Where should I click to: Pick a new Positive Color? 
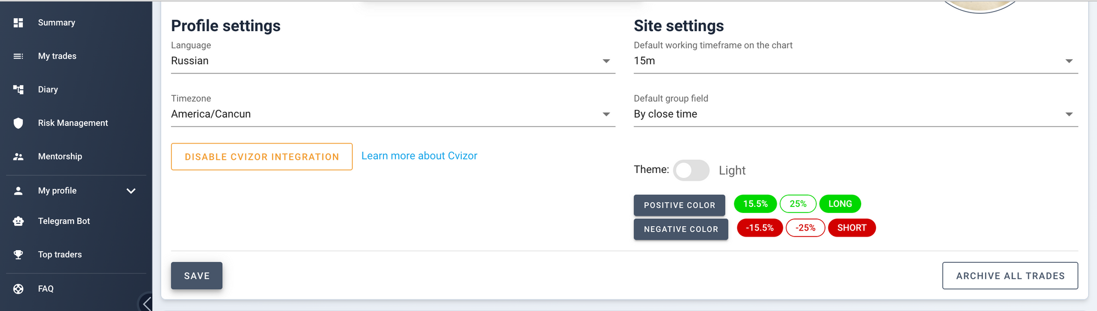[679, 205]
